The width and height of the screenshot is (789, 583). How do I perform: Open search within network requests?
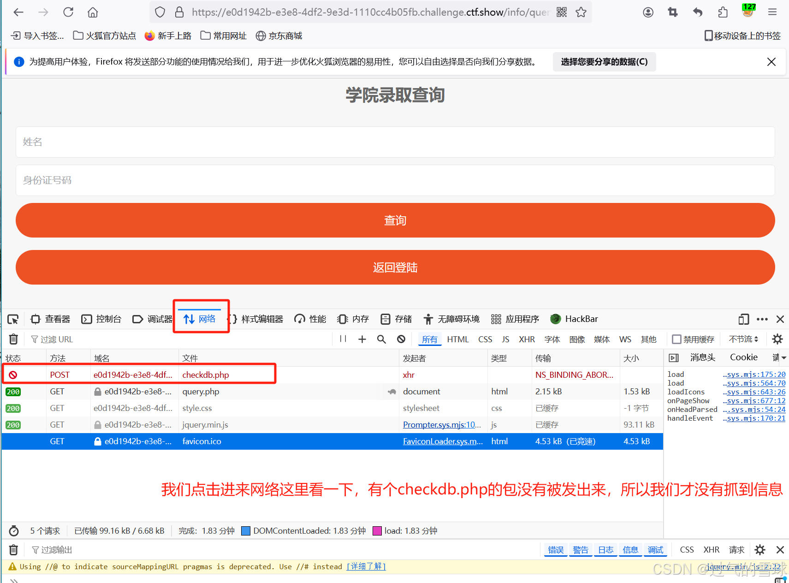coord(381,339)
